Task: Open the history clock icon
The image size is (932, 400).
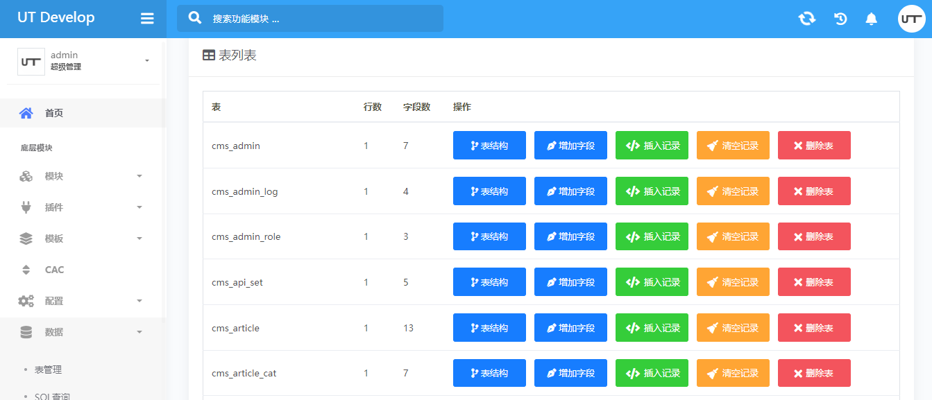Action: tap(840, 19)
